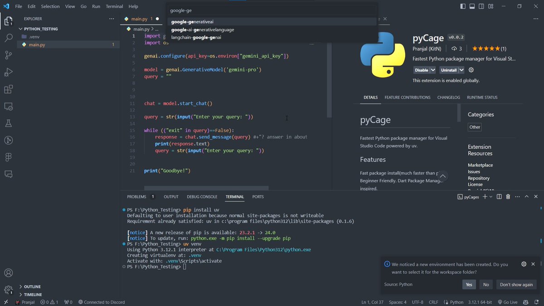This screenshot has height=306, width=544.
Task: Select the .venv folder in Explorer
Action: pos(68,37)
